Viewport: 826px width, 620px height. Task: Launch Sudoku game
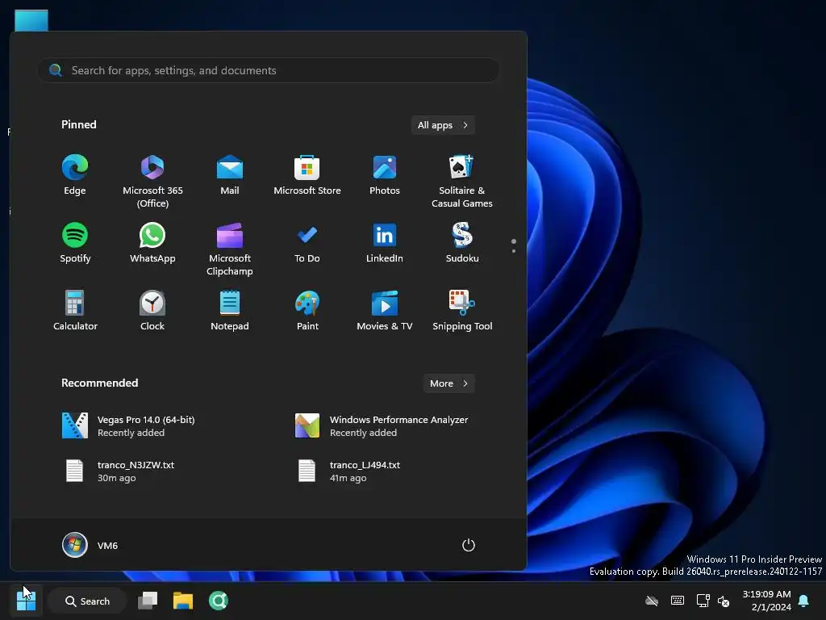pyautogui.click(x=462, y=243)
